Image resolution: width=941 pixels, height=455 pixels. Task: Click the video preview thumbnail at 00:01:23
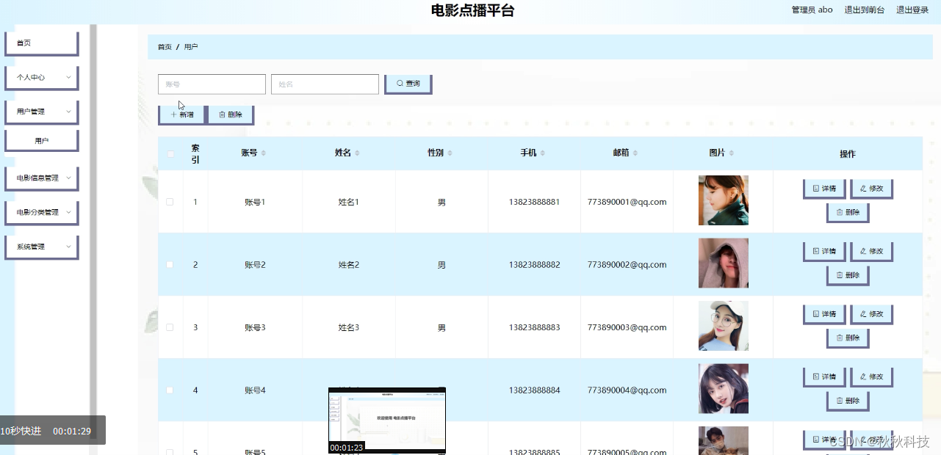click(387, 420)
